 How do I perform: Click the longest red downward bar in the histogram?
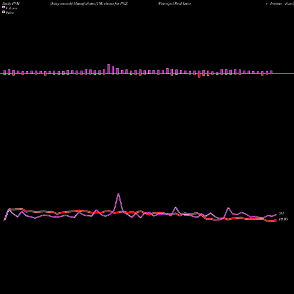pyautogui.click(x=199, y=75)
